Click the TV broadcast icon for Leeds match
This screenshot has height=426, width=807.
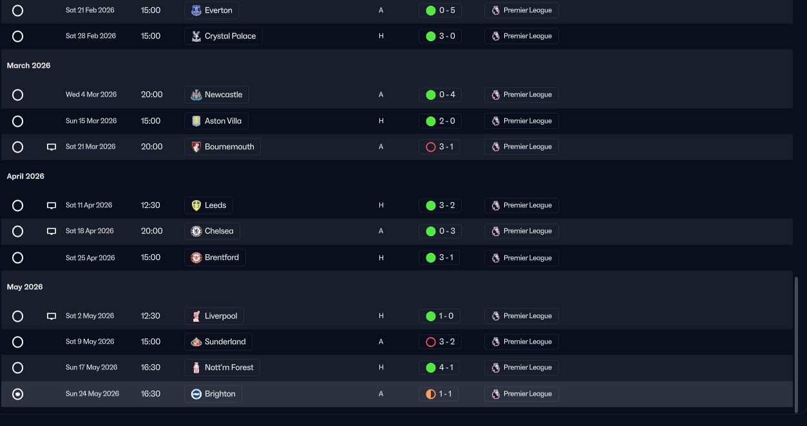(x=52, y=206)
